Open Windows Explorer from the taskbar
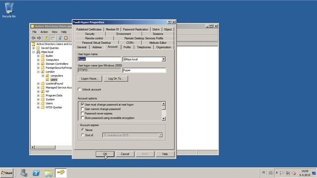This screenshot has width=317, height=178. click(x=49, y=173)
